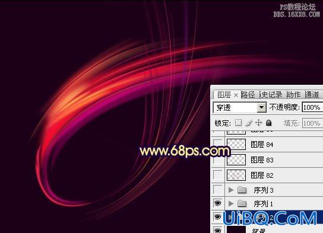Toggle lock all padlock icon

pyautogui.click(x=268, y=123)
